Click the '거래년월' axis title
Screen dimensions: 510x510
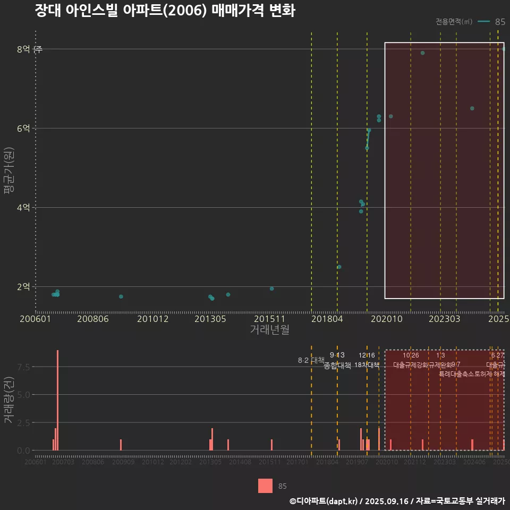click(270, 329)
